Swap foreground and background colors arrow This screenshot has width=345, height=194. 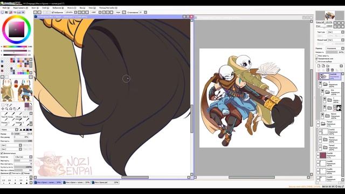pos(31,104)
